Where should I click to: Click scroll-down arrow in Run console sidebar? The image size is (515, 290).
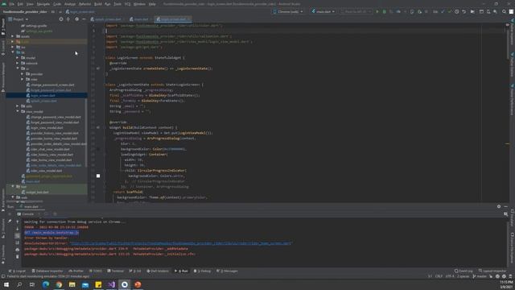tap(18, 229)
